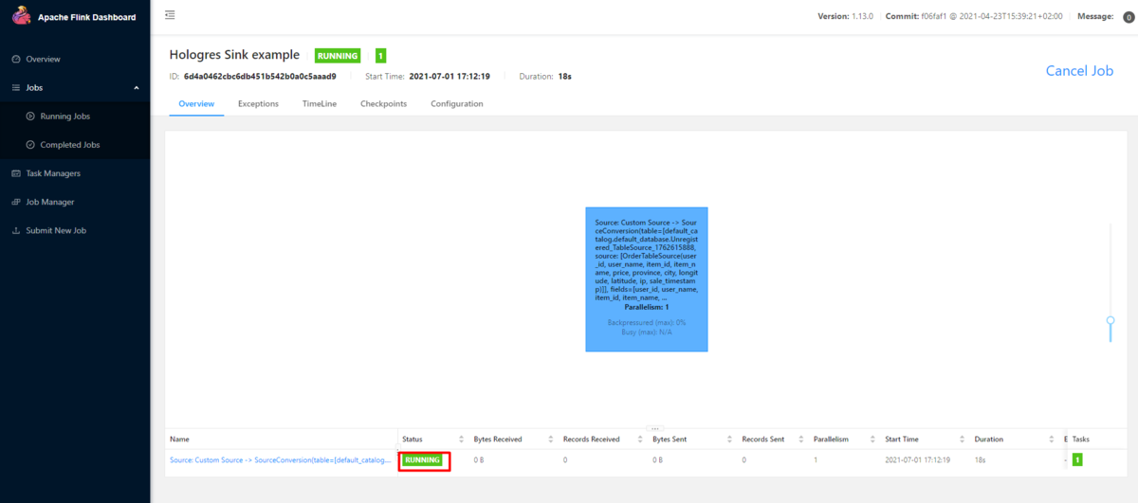The height and width of the screenshot is (503, 1138).
Task: Click the Message count badge
Action: [x=1129, y=17]
